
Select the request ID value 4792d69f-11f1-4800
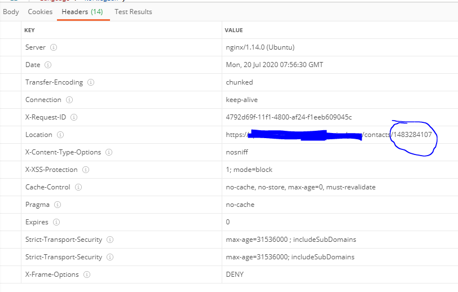pos(289,117)
